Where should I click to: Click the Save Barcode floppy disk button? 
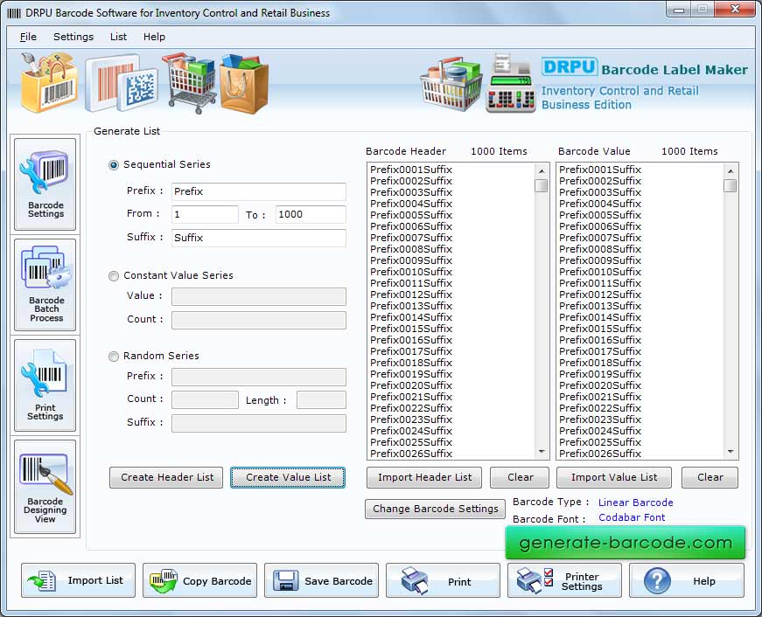click(x=321, y=580)
